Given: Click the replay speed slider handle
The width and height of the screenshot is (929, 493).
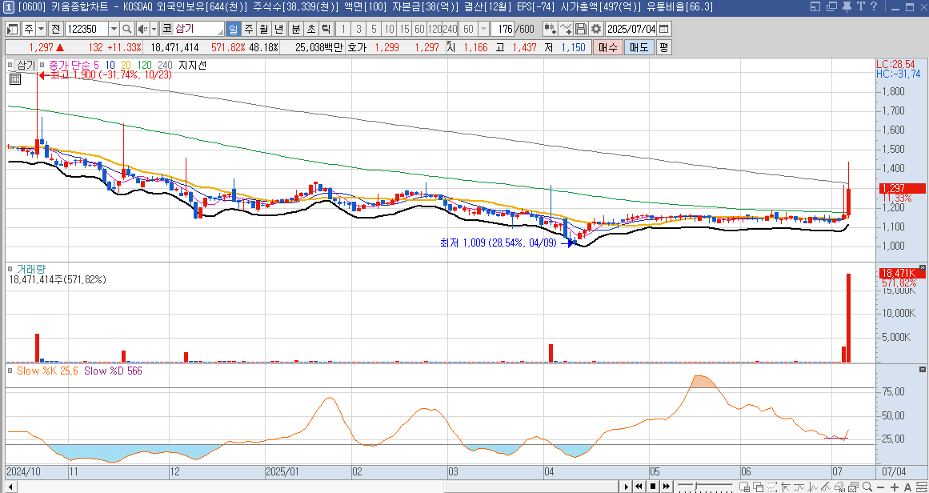Looking at the screenshot, I should [695, 486].
